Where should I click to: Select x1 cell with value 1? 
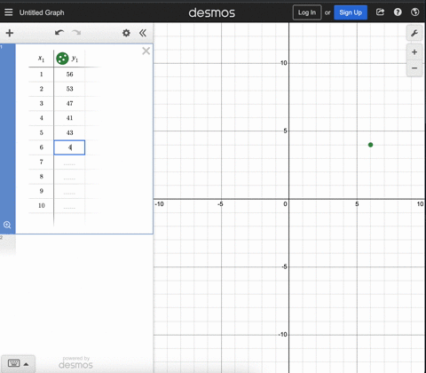pos(41,75)
